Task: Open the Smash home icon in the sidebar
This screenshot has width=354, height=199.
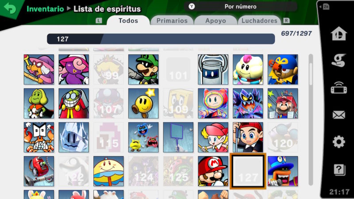Action: (x=339, y=34)
